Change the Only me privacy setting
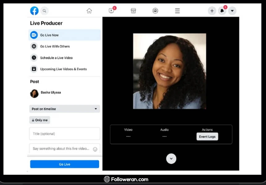The width and height of the screenshot is (266, 185). (40, 120)
